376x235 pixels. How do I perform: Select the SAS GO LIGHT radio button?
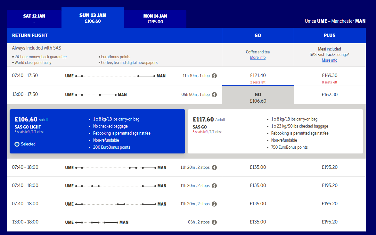point(17,144)
